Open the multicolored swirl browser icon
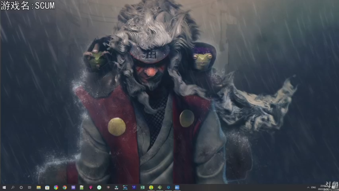This screenshot has height=191, width=339. coord(56,188)
